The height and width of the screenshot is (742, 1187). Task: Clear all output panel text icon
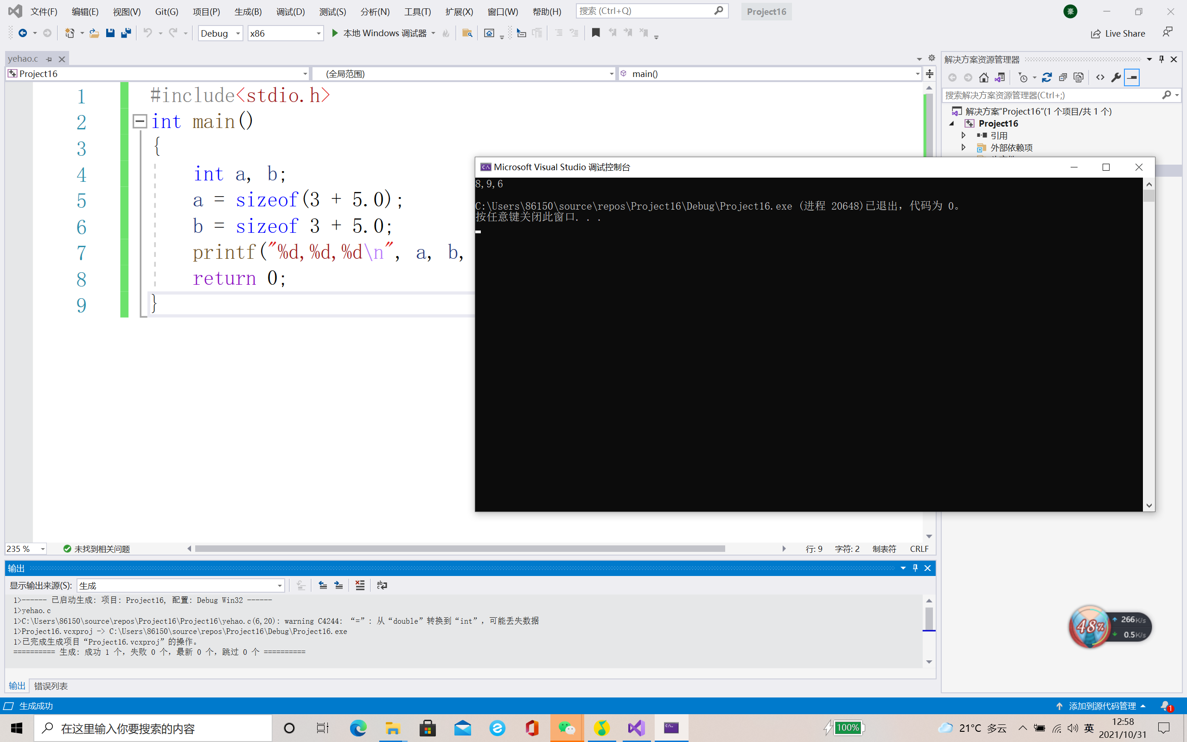(x=359, y=585)
